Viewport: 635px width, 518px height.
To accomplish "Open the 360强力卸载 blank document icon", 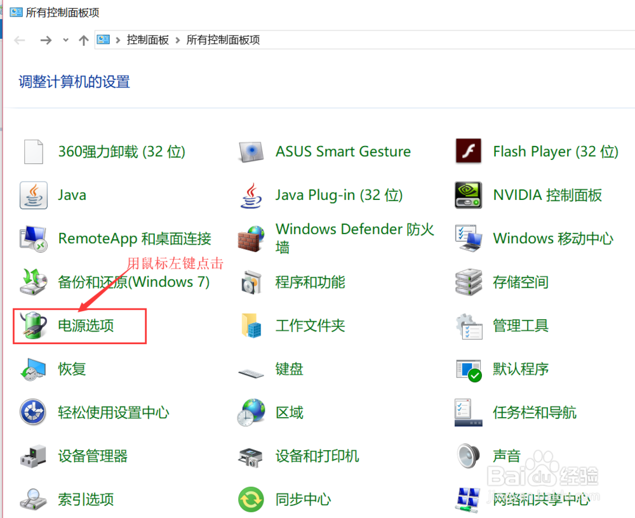I will coord(33,152).
